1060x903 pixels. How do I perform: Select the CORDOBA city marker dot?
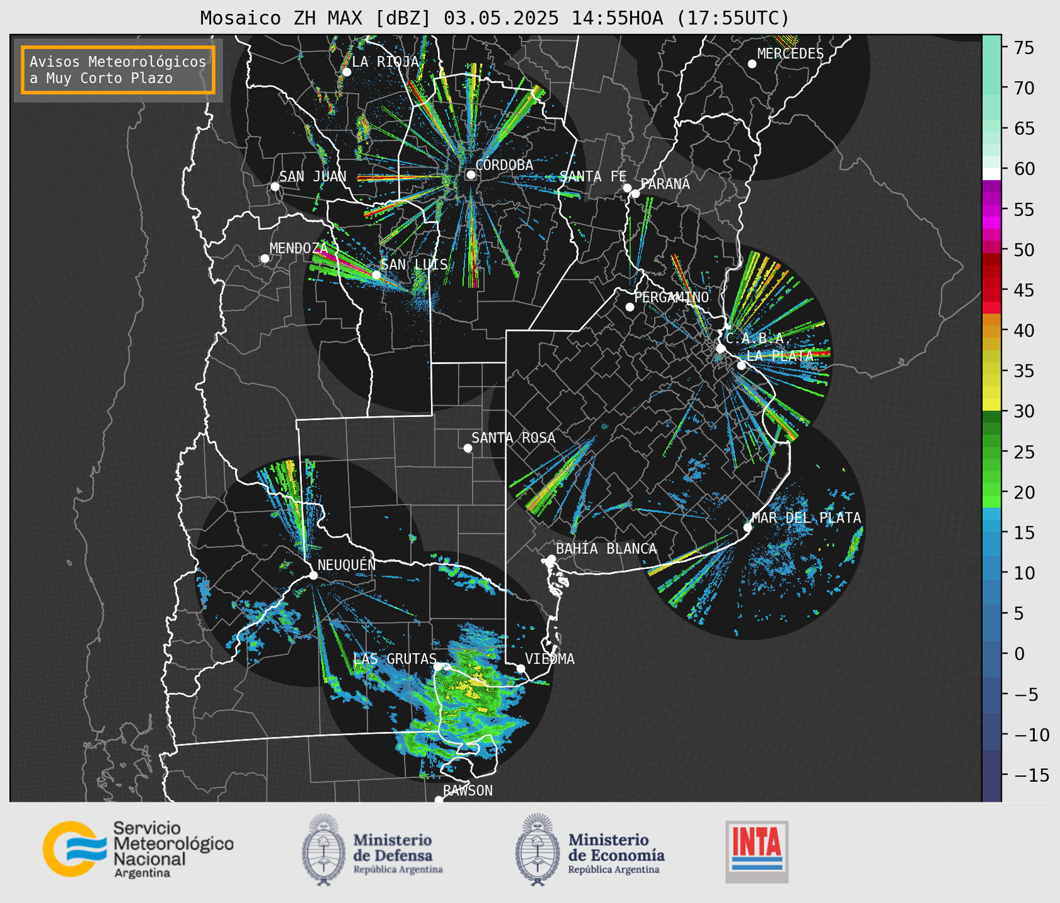[471, 175]
